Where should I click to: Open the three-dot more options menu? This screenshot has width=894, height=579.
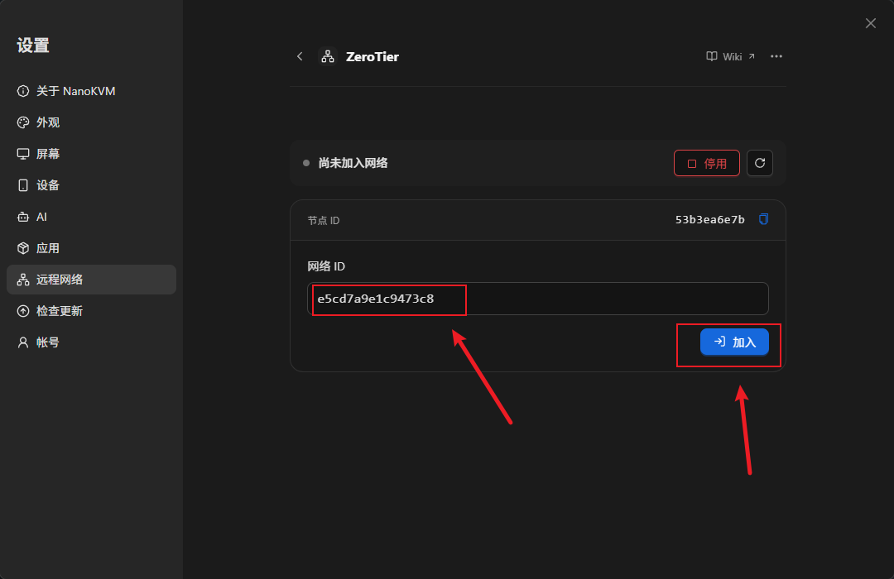click(x=776, y=56)
